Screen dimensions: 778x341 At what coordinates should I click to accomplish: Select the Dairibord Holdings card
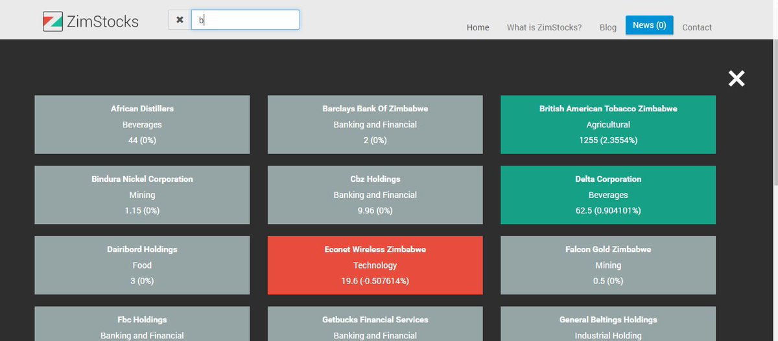(x=142, y=265)
